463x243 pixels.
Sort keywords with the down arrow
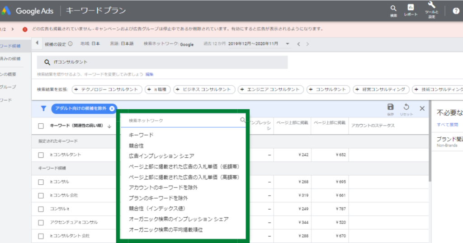[109, 126]
